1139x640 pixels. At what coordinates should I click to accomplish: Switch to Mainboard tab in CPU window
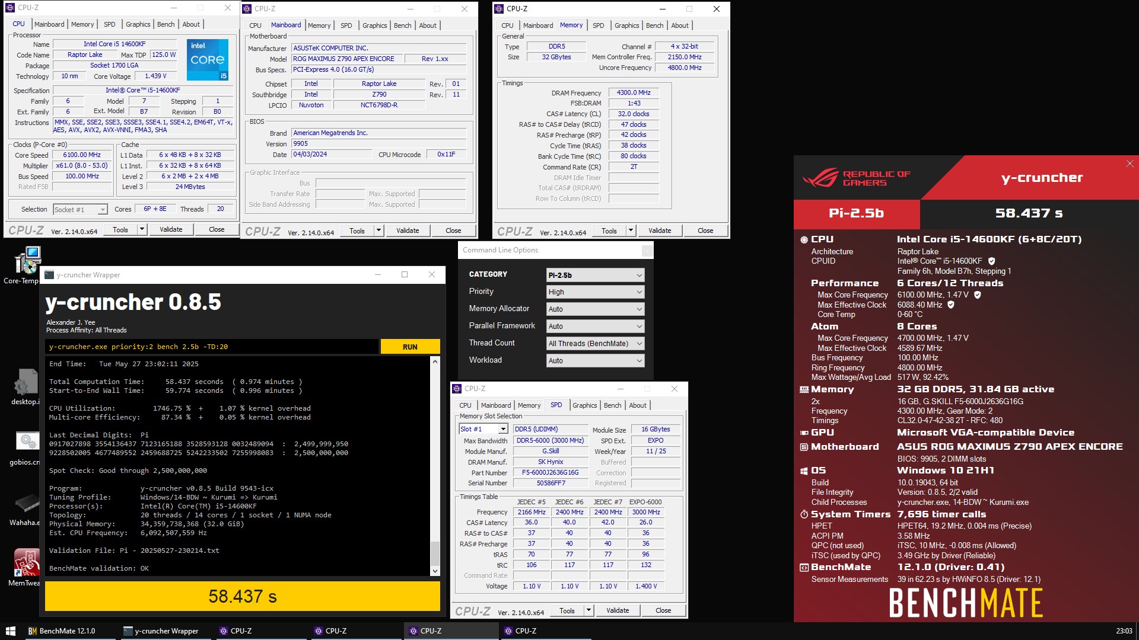(49, 24)
